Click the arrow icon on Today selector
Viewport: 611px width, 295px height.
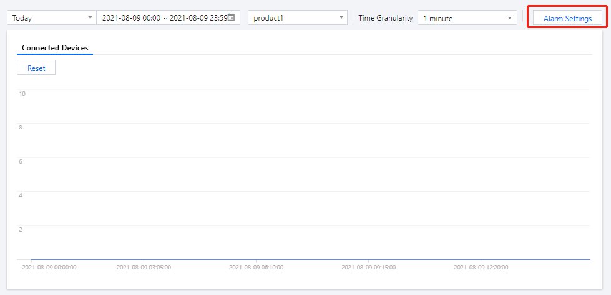90,17
